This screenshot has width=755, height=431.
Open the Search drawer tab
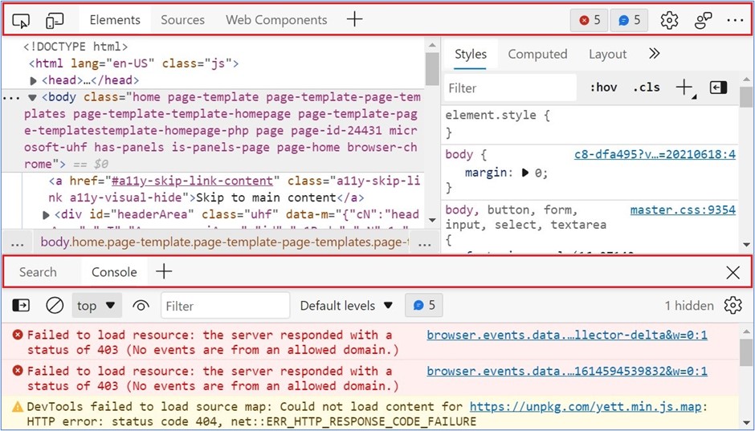coord(38,272)
